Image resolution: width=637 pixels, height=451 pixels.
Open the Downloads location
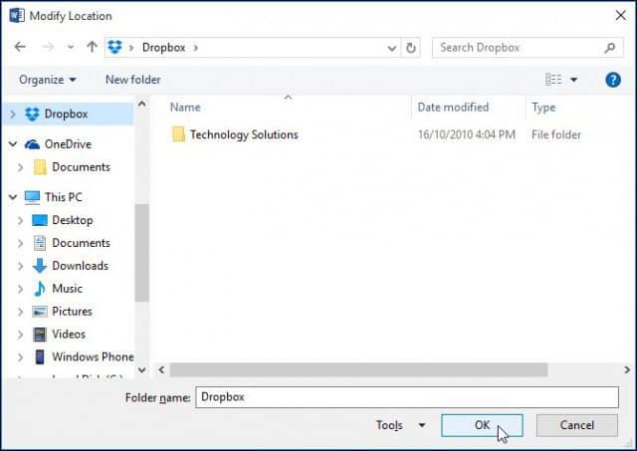tap(80, 266)
